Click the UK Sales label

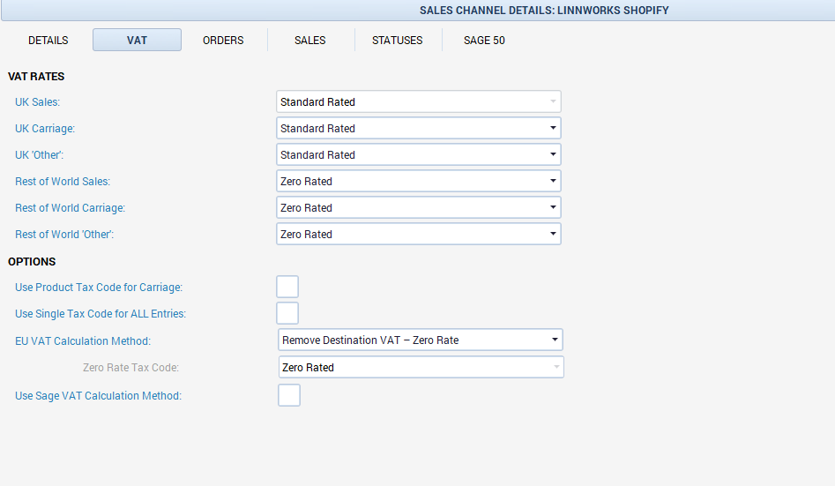click(x=37, y=102)
